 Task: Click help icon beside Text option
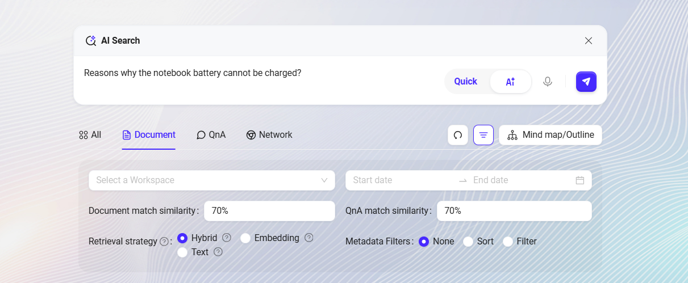pos(218,252)
